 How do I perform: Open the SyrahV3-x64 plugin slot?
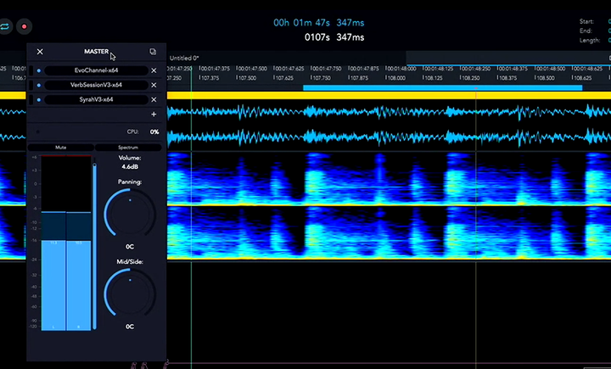[x=97, y=99]
